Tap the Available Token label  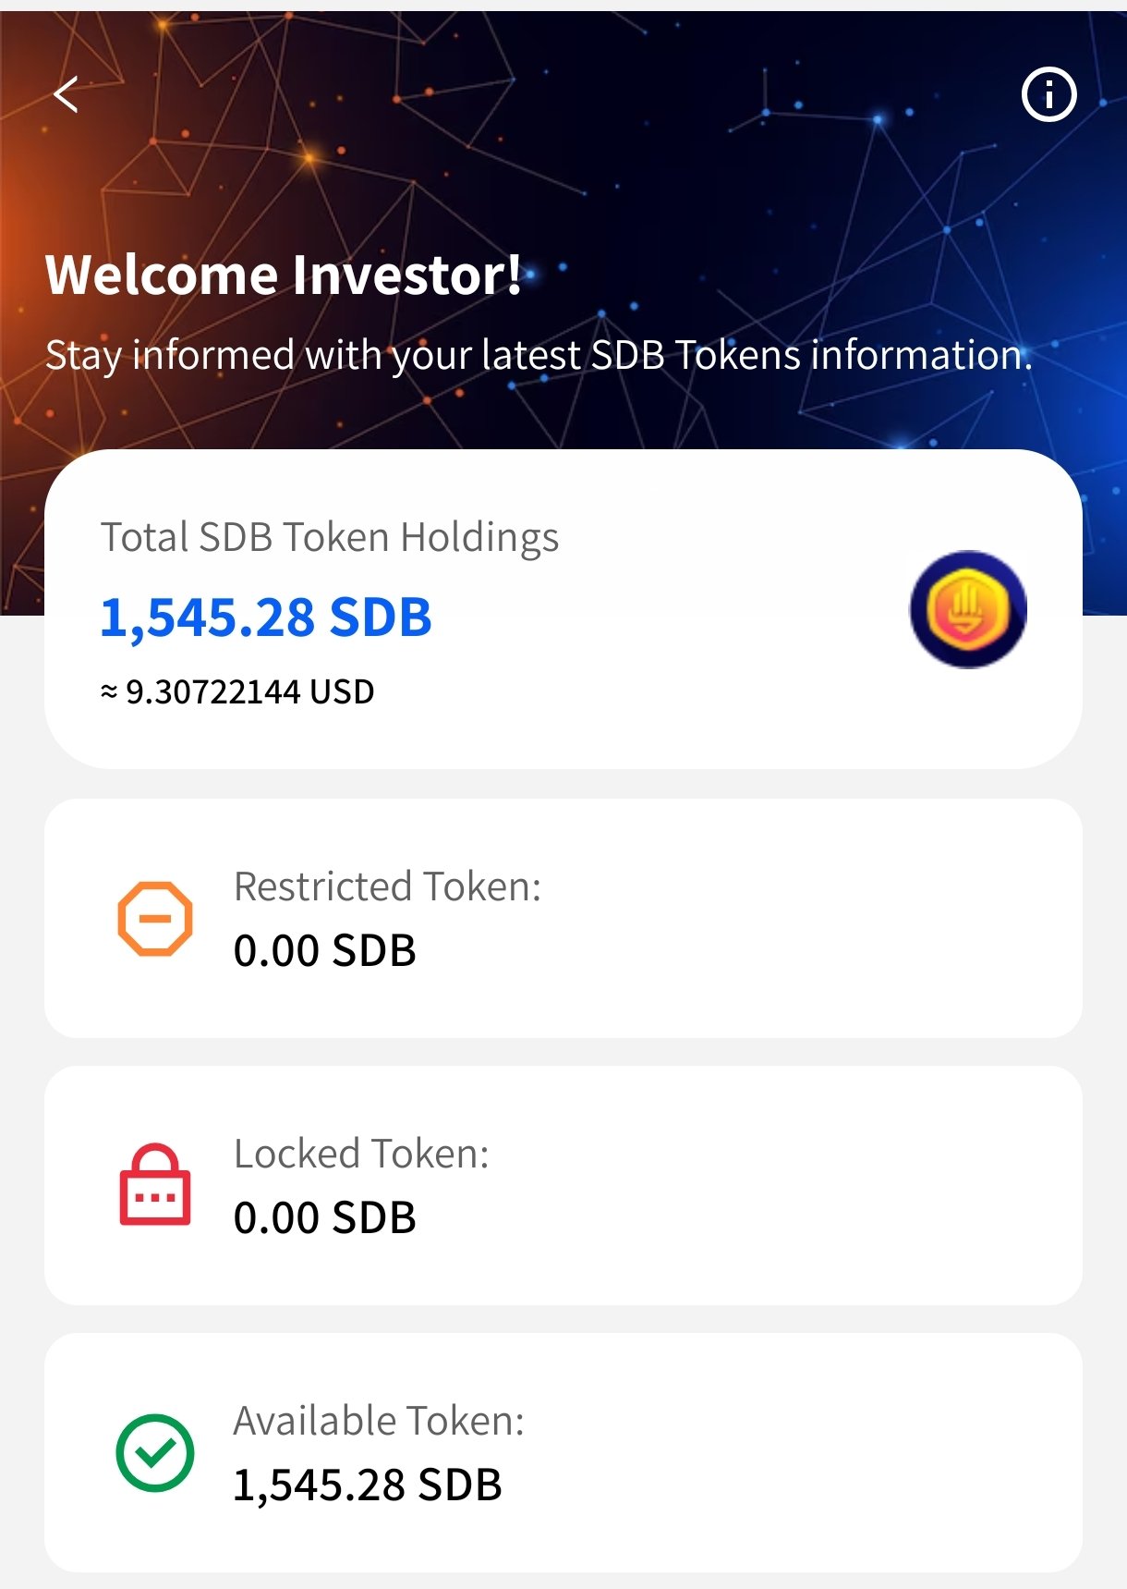pyautogui.click(x=379, y=1421)
